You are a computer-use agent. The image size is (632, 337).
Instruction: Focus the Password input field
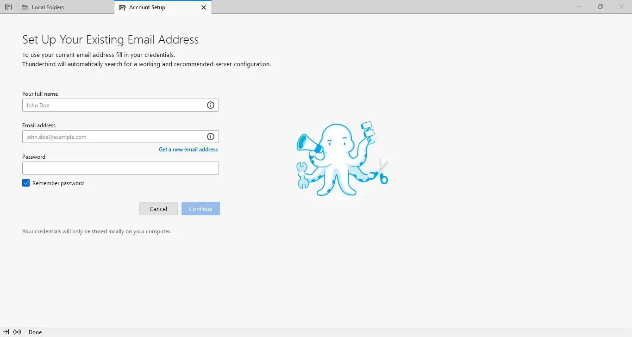point(120,168)
